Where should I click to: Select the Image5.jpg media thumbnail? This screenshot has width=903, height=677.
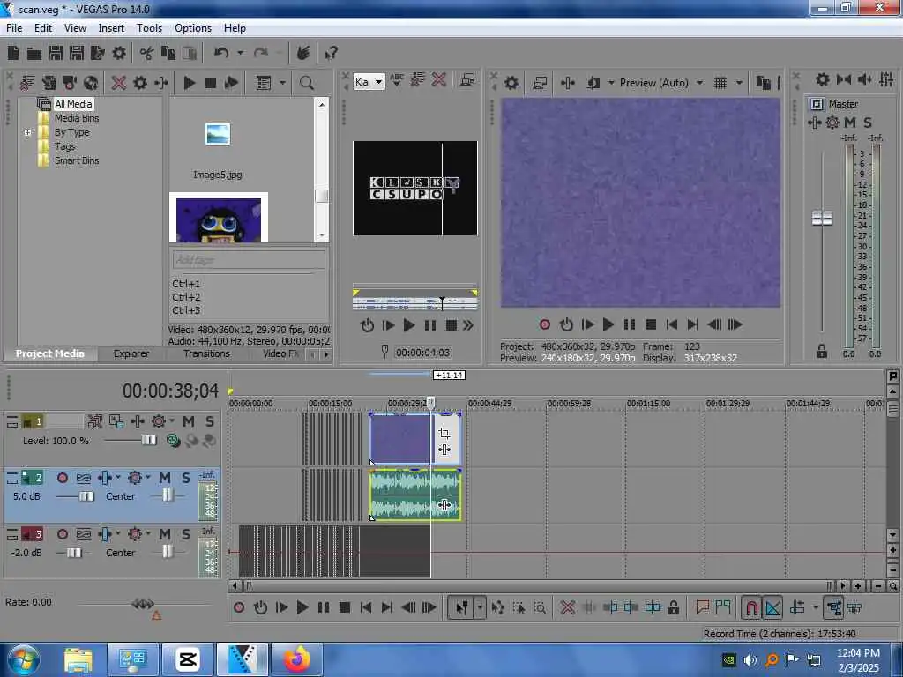(x=218, y=134)
